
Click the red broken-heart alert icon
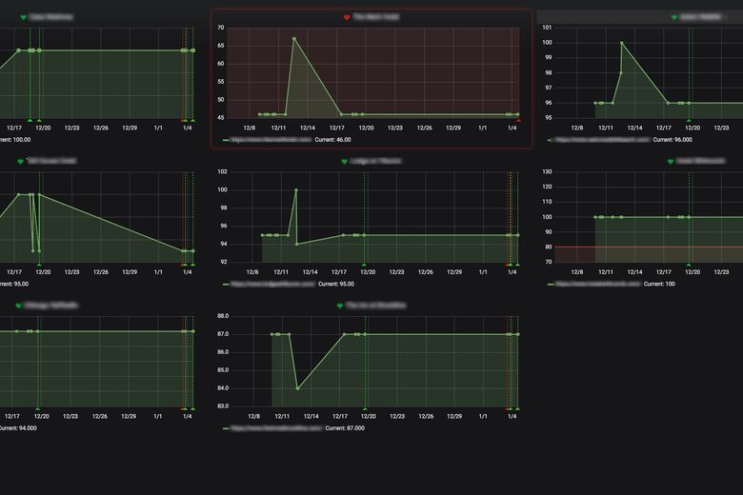click(x=347, y=17)
